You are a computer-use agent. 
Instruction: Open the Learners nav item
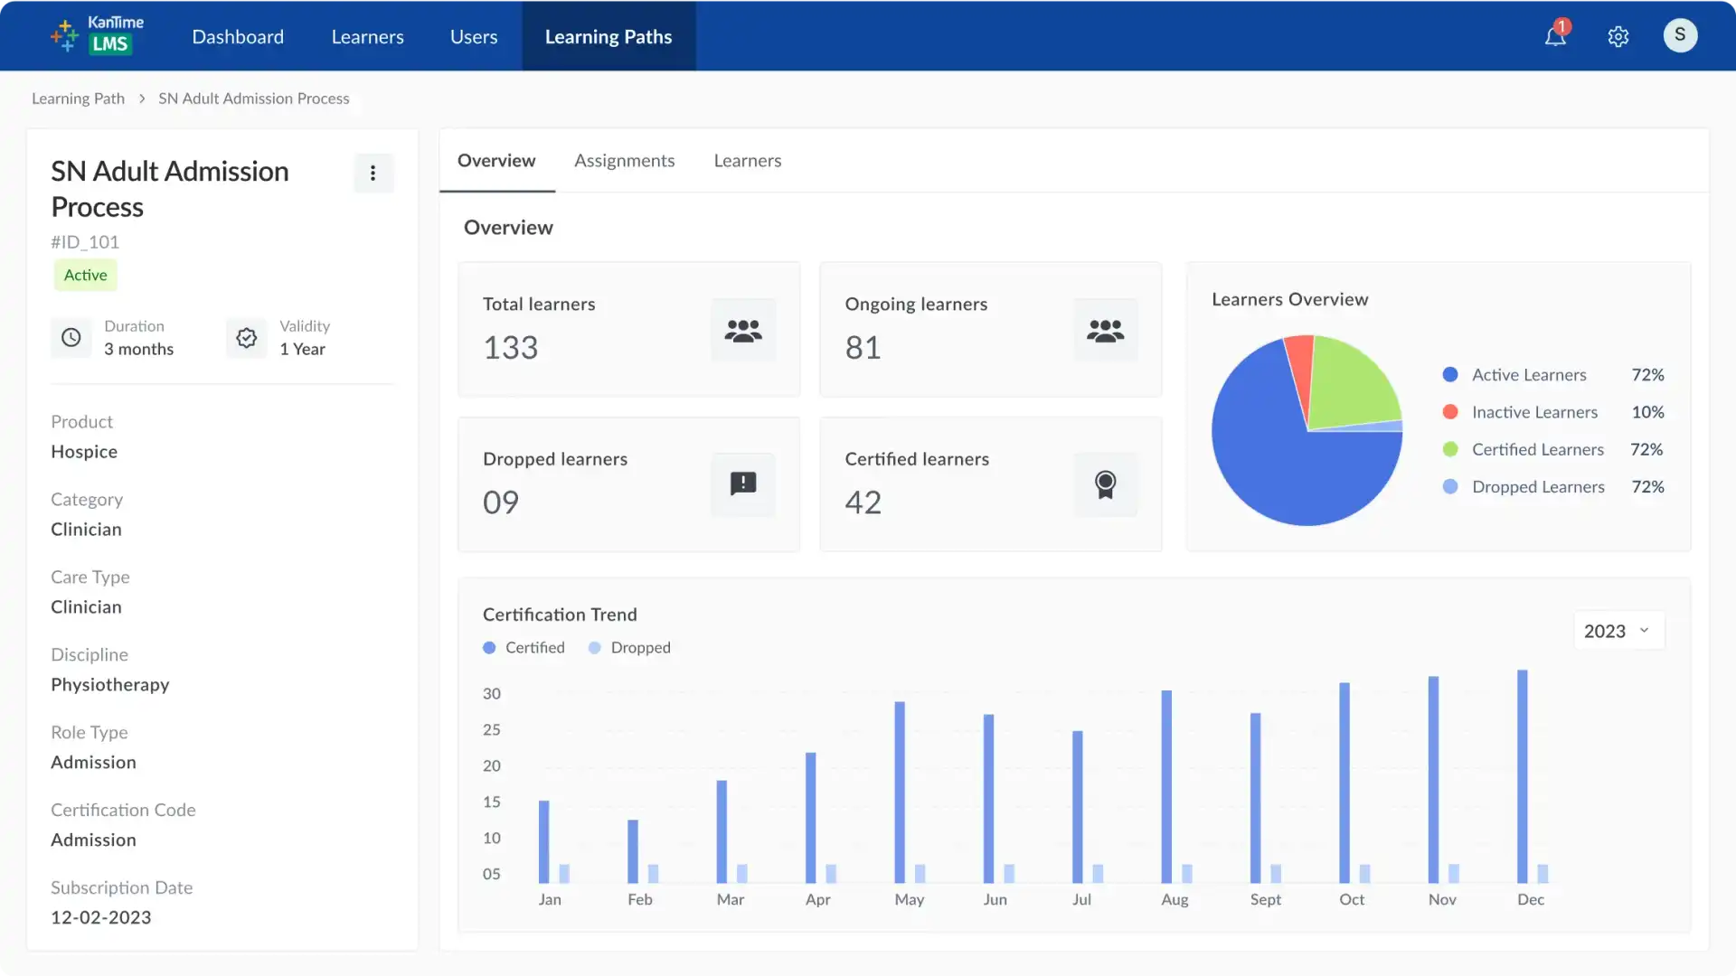(367, 36)
